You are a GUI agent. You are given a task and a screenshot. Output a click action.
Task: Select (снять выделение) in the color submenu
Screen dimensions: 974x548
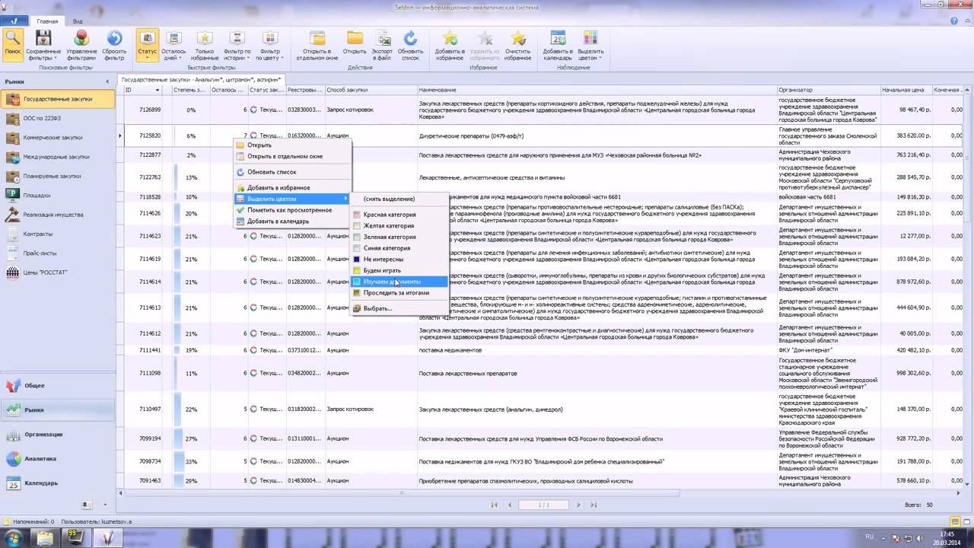point(399,199)
